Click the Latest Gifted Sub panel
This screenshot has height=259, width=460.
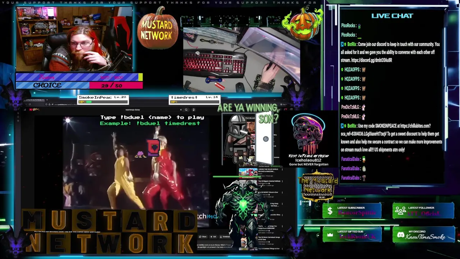[352, 235]
